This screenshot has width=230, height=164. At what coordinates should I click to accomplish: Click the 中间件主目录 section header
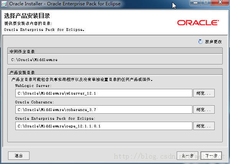click(x=115, y=51)
